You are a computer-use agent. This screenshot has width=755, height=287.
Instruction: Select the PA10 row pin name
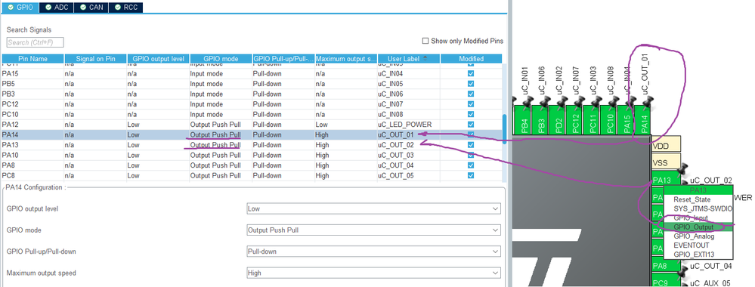tap(10, 155)
